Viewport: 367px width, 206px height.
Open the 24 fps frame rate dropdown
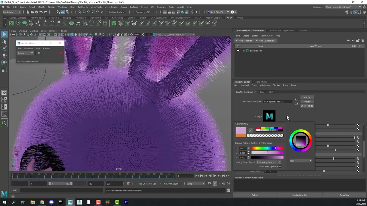196,184
